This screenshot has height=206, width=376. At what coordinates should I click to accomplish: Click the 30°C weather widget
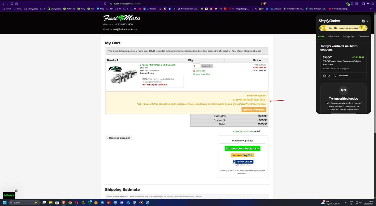(x=330, y=203)
